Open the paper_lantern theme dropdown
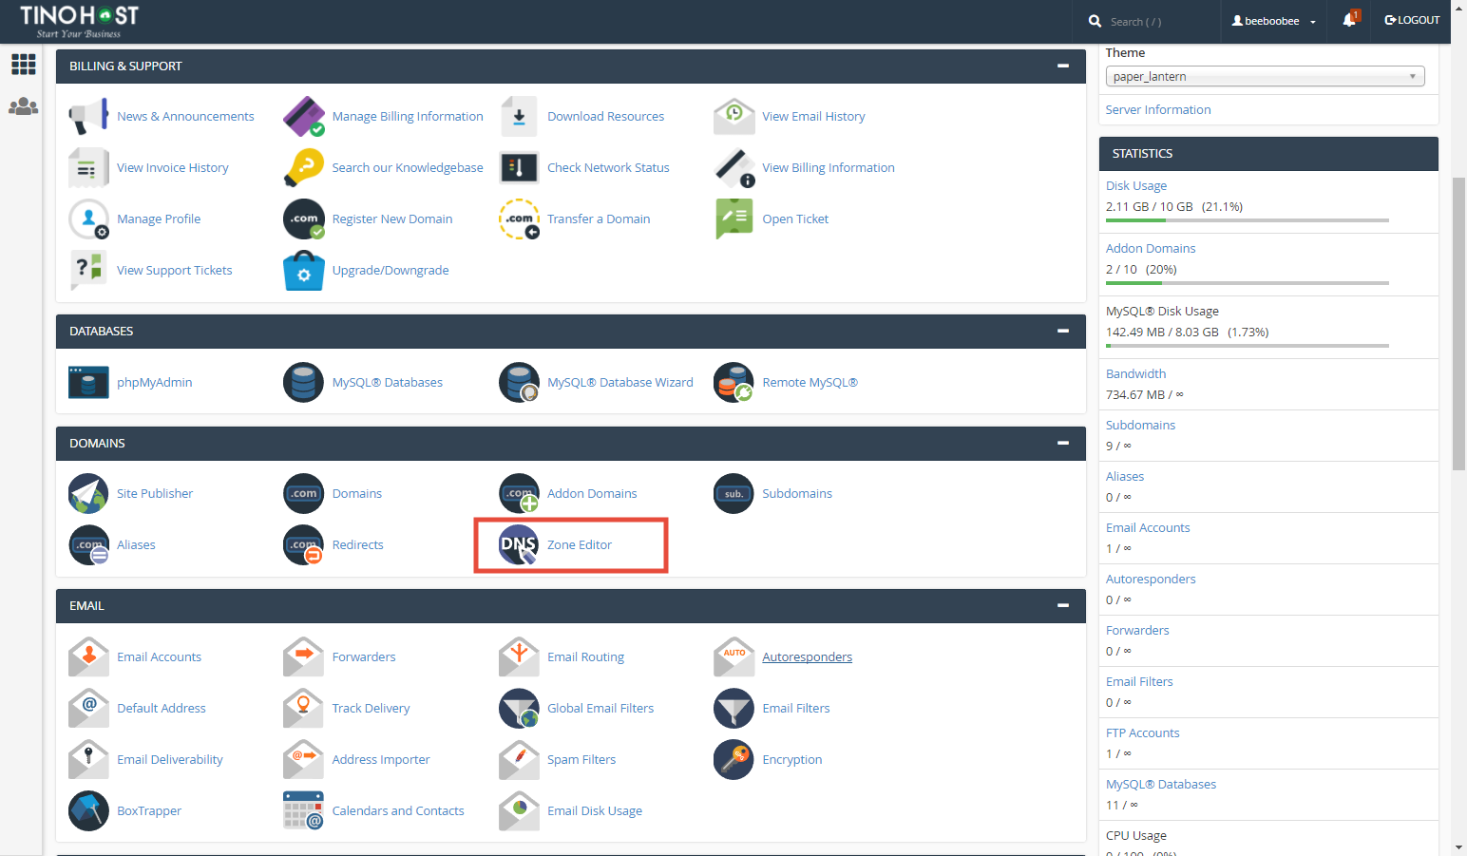Viewport: 1467px width, 856px height. [1265, 77]
